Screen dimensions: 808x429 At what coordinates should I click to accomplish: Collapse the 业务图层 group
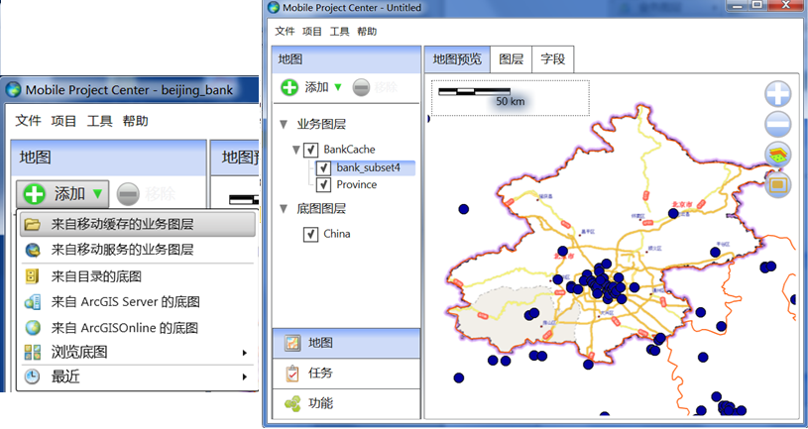coord(284,125)
